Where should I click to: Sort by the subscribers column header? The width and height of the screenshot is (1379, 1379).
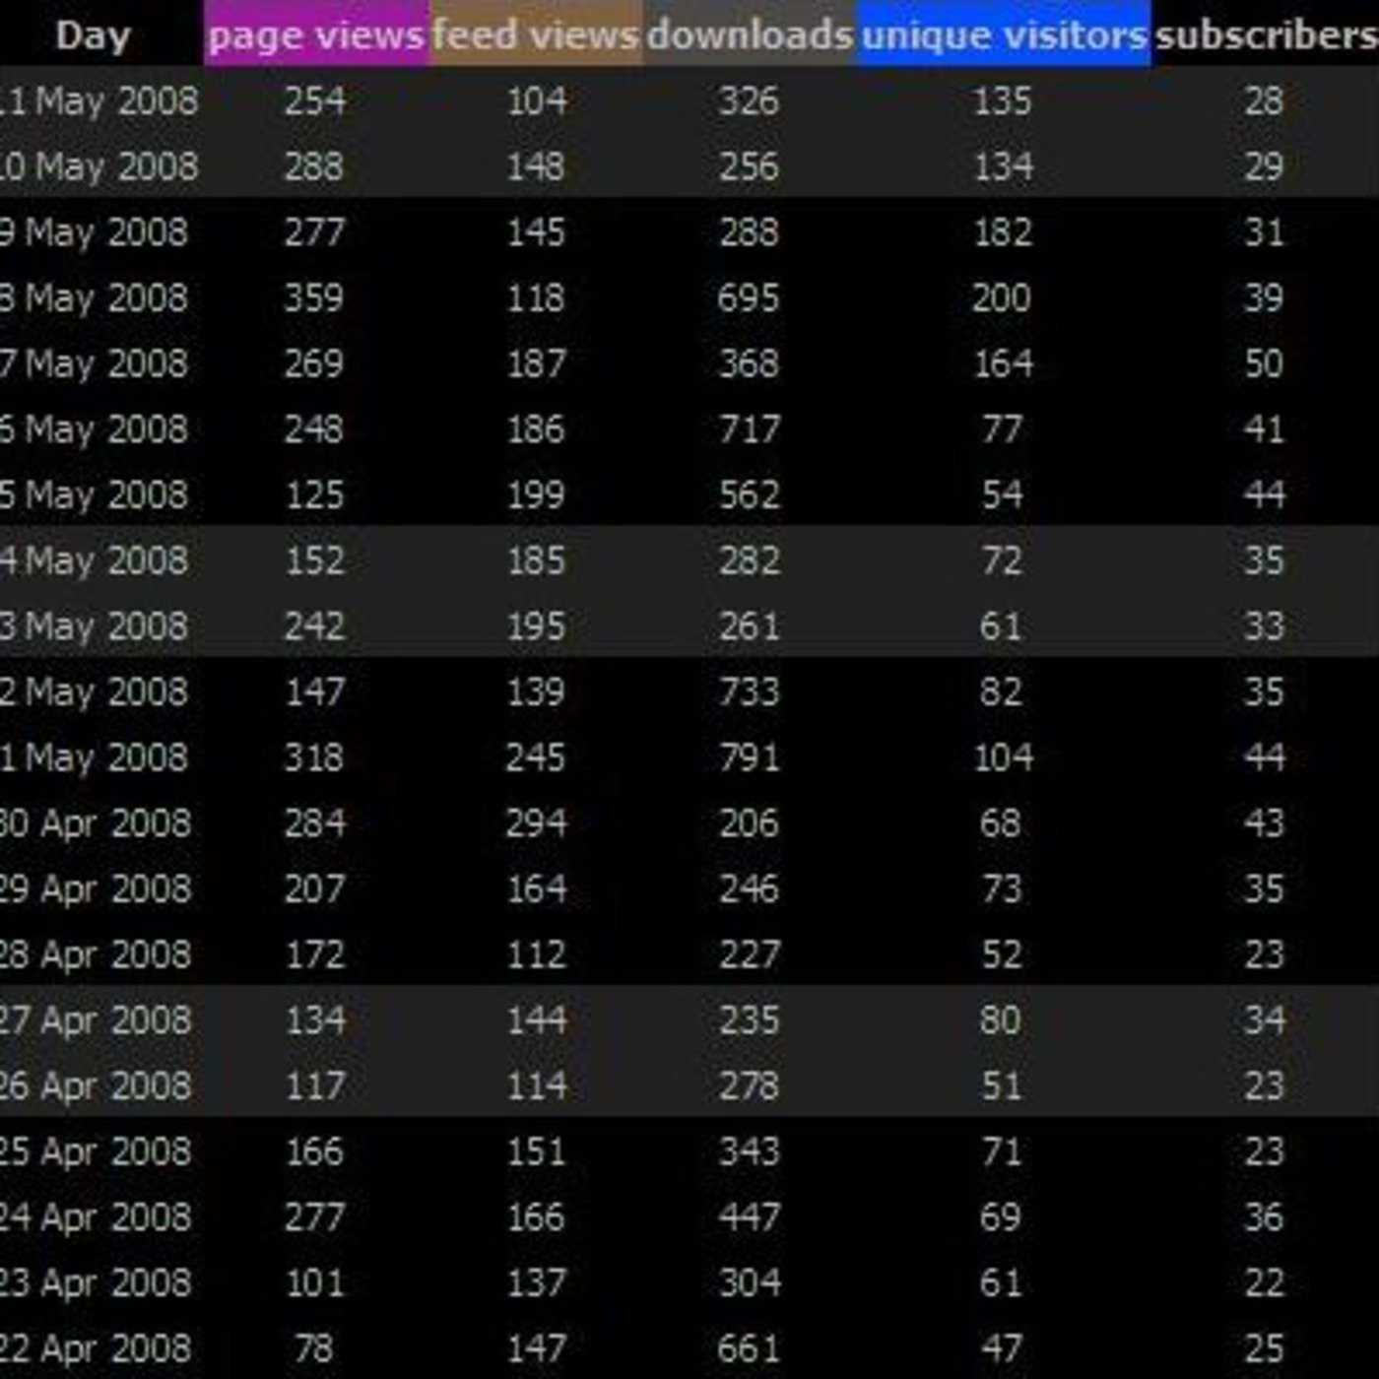[1266, 35]
